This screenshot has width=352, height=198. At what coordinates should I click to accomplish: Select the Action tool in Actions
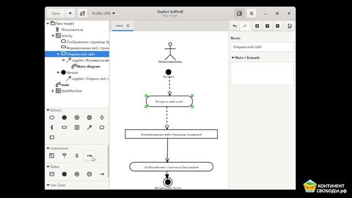click(52, 117)
